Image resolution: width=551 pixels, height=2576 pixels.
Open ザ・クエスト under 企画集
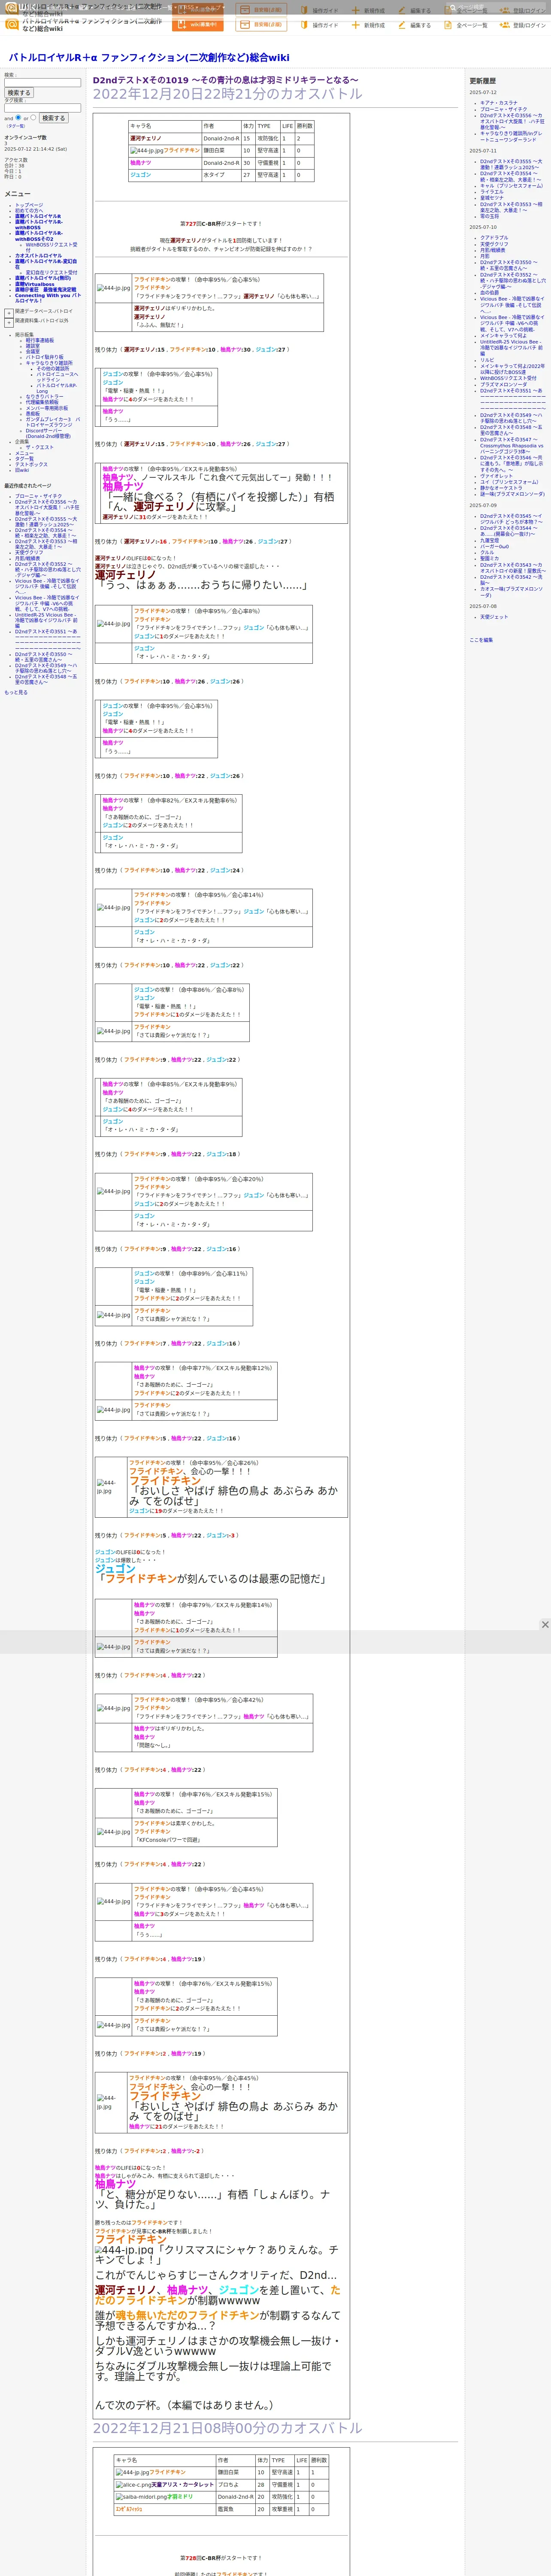point(40,447)
